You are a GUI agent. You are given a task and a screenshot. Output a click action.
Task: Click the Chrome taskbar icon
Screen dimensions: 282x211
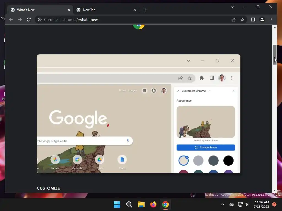pos(166,204)
